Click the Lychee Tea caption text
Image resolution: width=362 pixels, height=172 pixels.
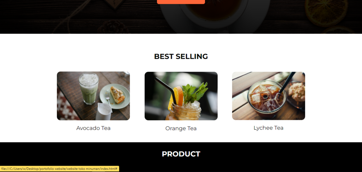pyautogui.click(x=268, y=128)
